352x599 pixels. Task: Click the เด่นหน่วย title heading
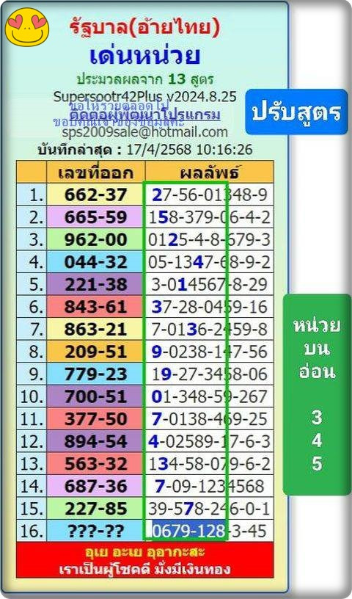click(145, 56)
